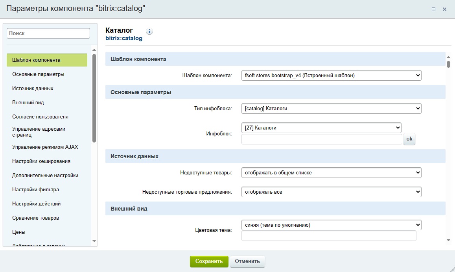Open Управление режимом AJAX section
Screen dimensions: 455x272
pos(45,147)
